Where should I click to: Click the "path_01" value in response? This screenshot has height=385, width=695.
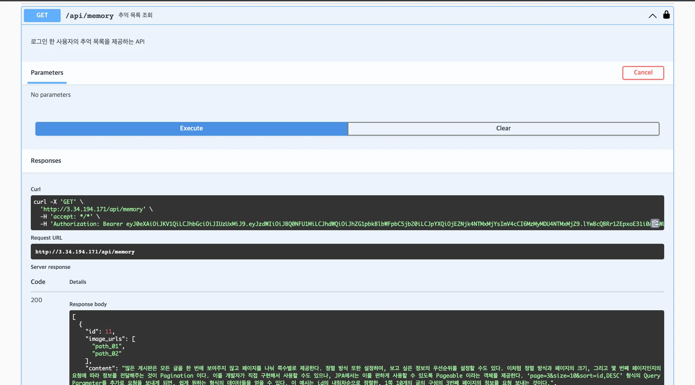(107, 346)
